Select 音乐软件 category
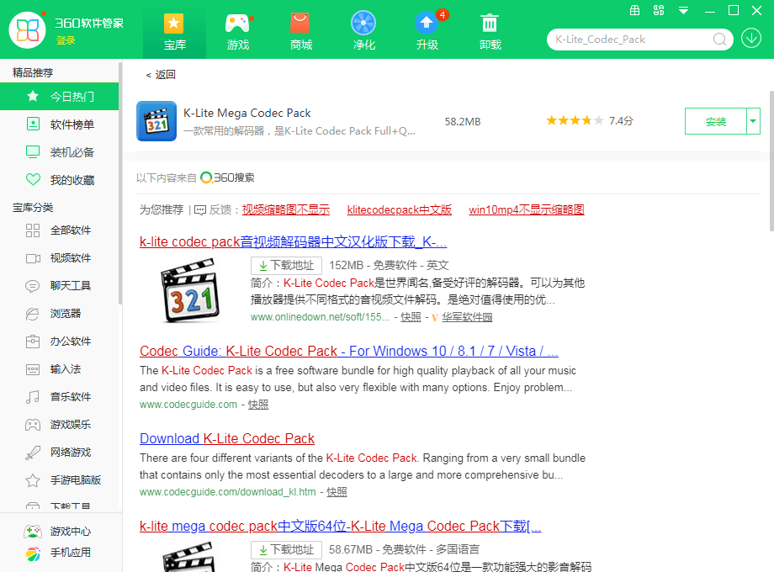This screenshot has height=572, width=774. 59,396
